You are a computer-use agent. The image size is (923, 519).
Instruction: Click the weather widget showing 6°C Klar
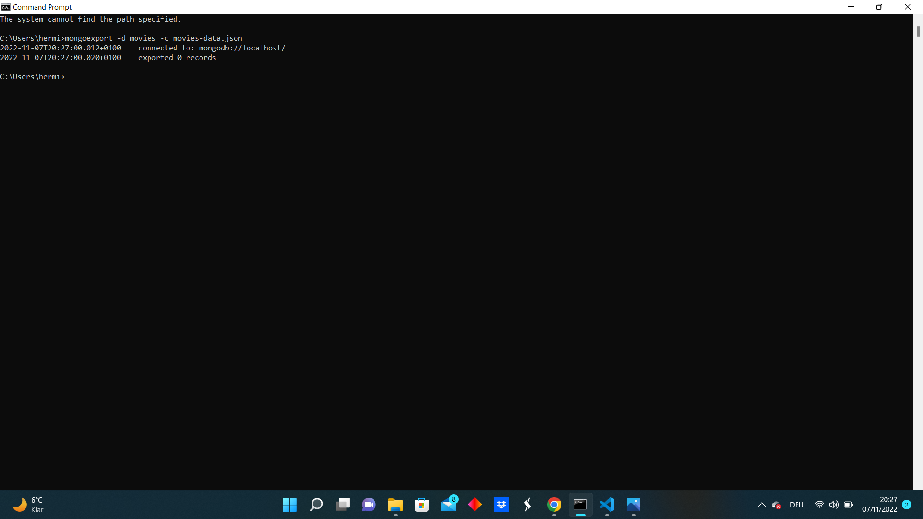click(x=29, y=505)
